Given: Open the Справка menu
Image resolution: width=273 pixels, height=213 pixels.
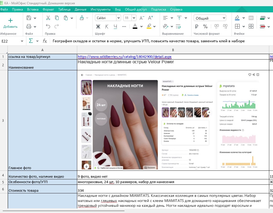Looking at the screenshot, I should [176, 9].
